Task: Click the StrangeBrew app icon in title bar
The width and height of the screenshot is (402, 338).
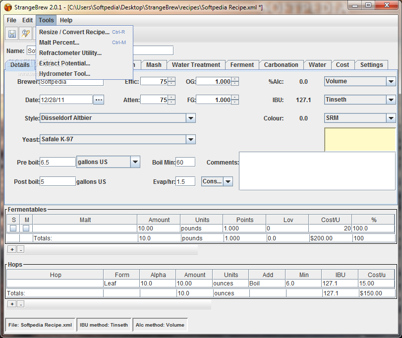Action: [8, 7]
